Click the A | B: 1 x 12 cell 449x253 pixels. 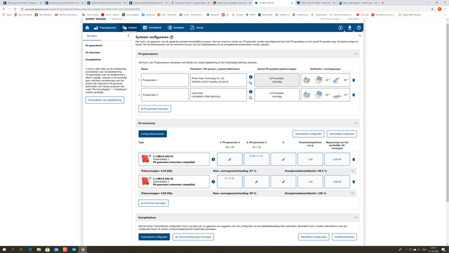(256, 159)
